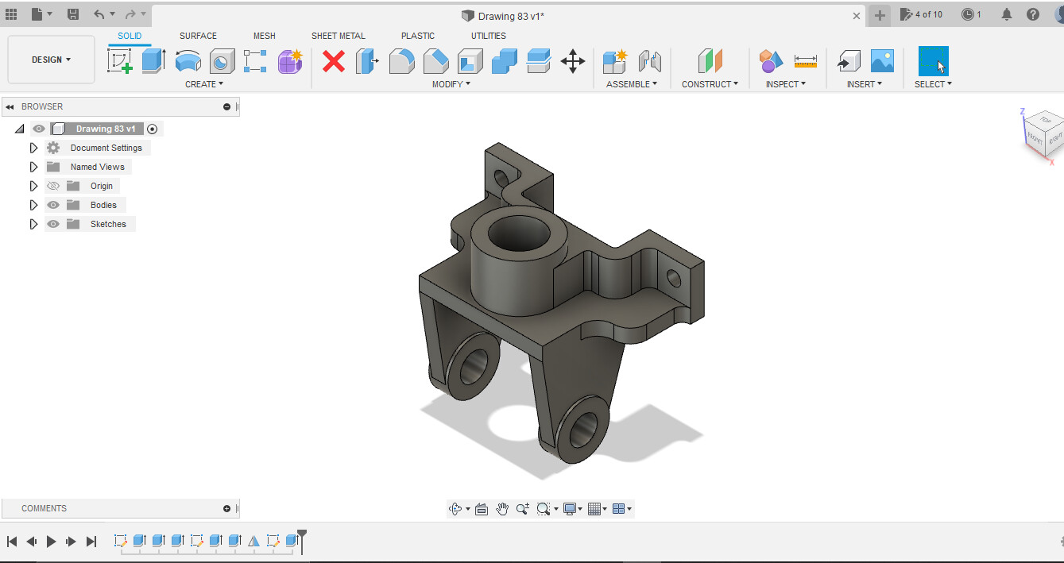Select the Orbit tool
The image size is (1064, 563).
pos(456,508)
